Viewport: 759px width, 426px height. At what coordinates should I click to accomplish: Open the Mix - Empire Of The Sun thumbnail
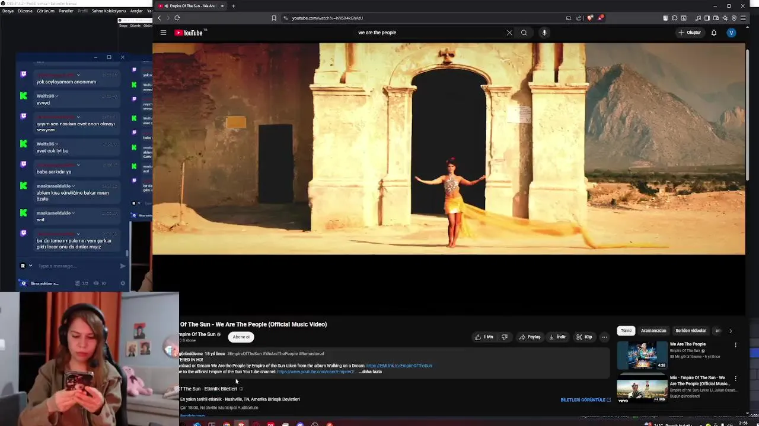tap(642, 389)
